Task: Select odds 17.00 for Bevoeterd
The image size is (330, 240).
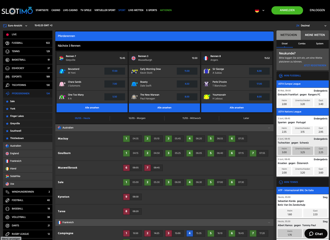Action: (114, 71)
